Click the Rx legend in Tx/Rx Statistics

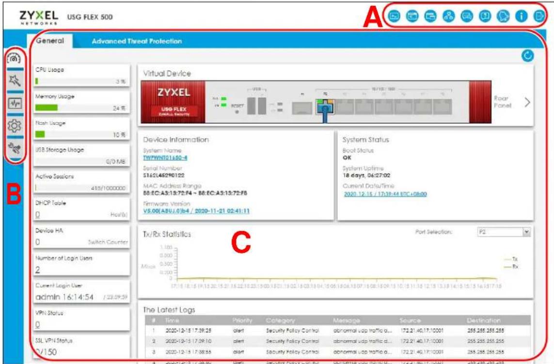coord(511,267)
